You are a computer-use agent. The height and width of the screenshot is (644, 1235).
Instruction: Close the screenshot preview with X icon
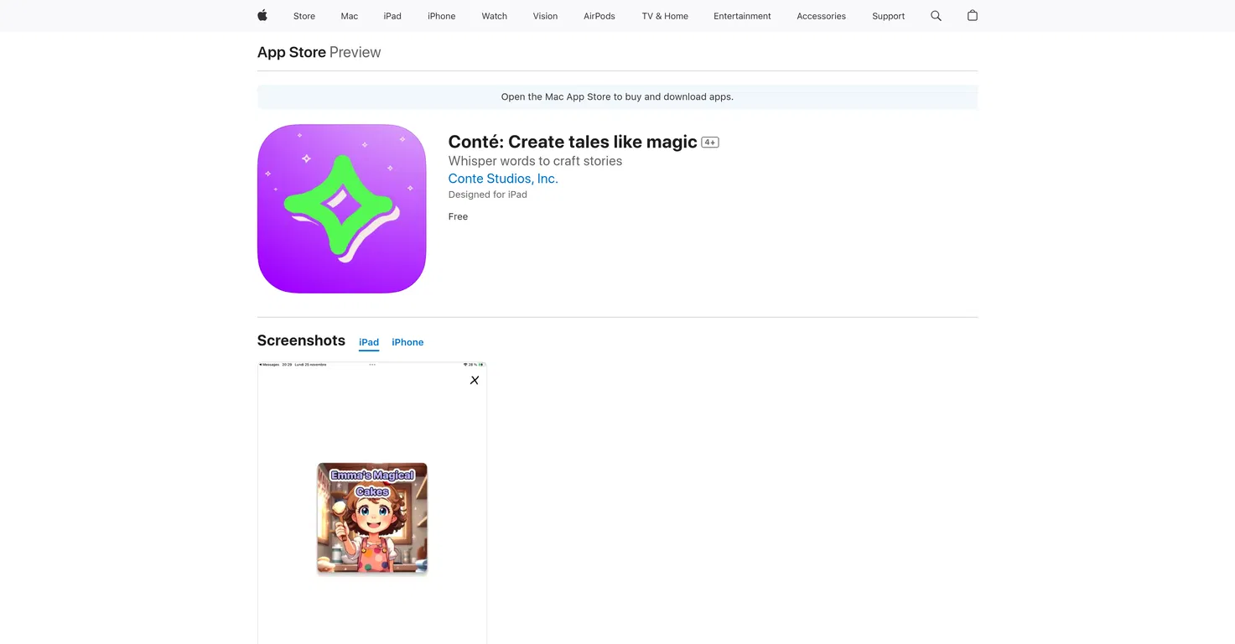pyautogui.click(x=475, y=380)
